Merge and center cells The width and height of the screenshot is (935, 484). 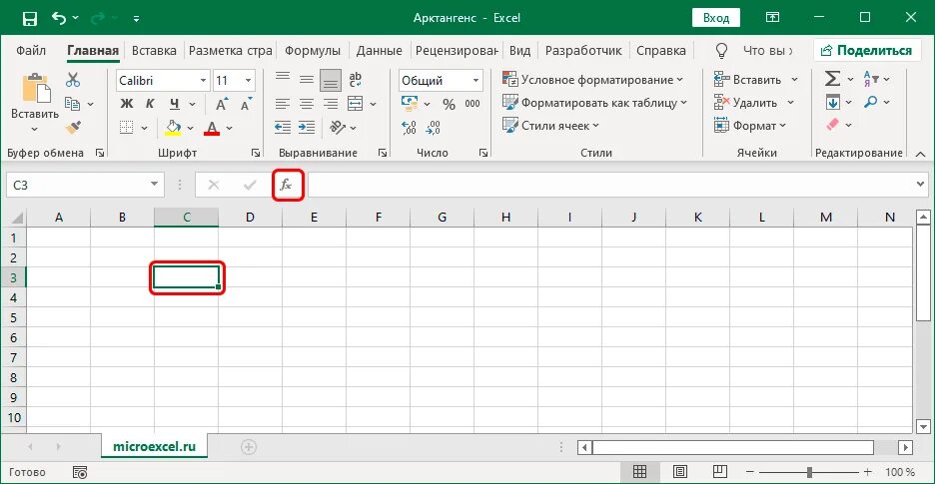point(356,103)
